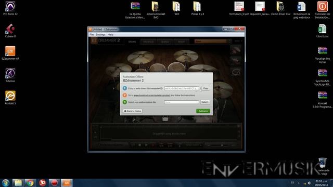This screenshot has width=333, height=187.
Task: Open the File menu in EZdrummer
Action: pos(92,35)
